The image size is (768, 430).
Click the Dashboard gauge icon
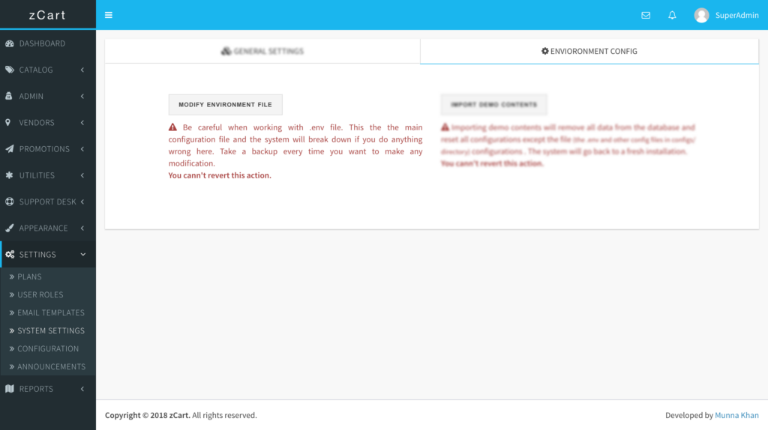point(9,43)
